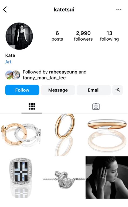Open the interlocked gold and silver rings post
This screenshot has width=128, height=207.
coord(21,135)
